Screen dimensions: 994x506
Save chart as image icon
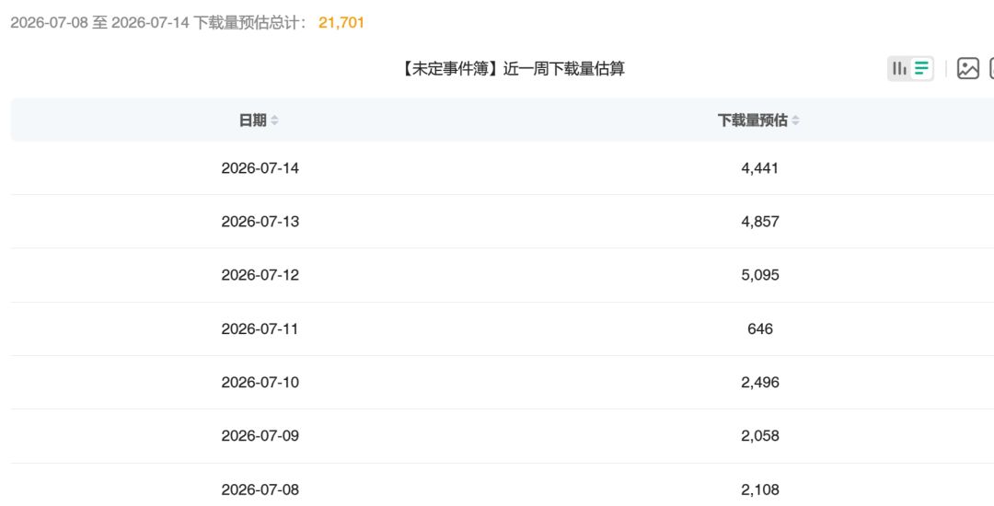point(968,68)
